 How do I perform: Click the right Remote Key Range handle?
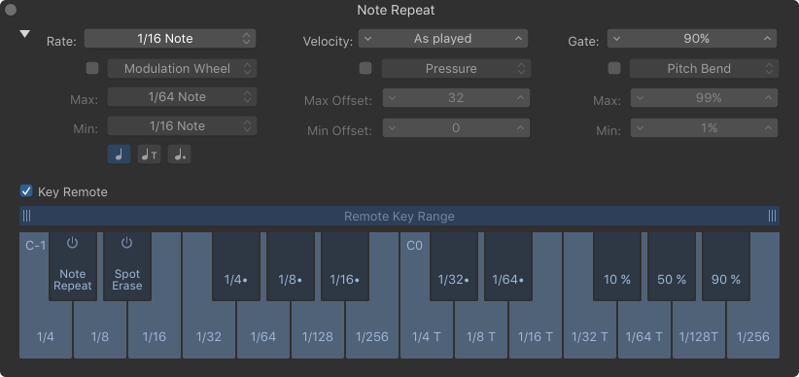tap(772, 216)
